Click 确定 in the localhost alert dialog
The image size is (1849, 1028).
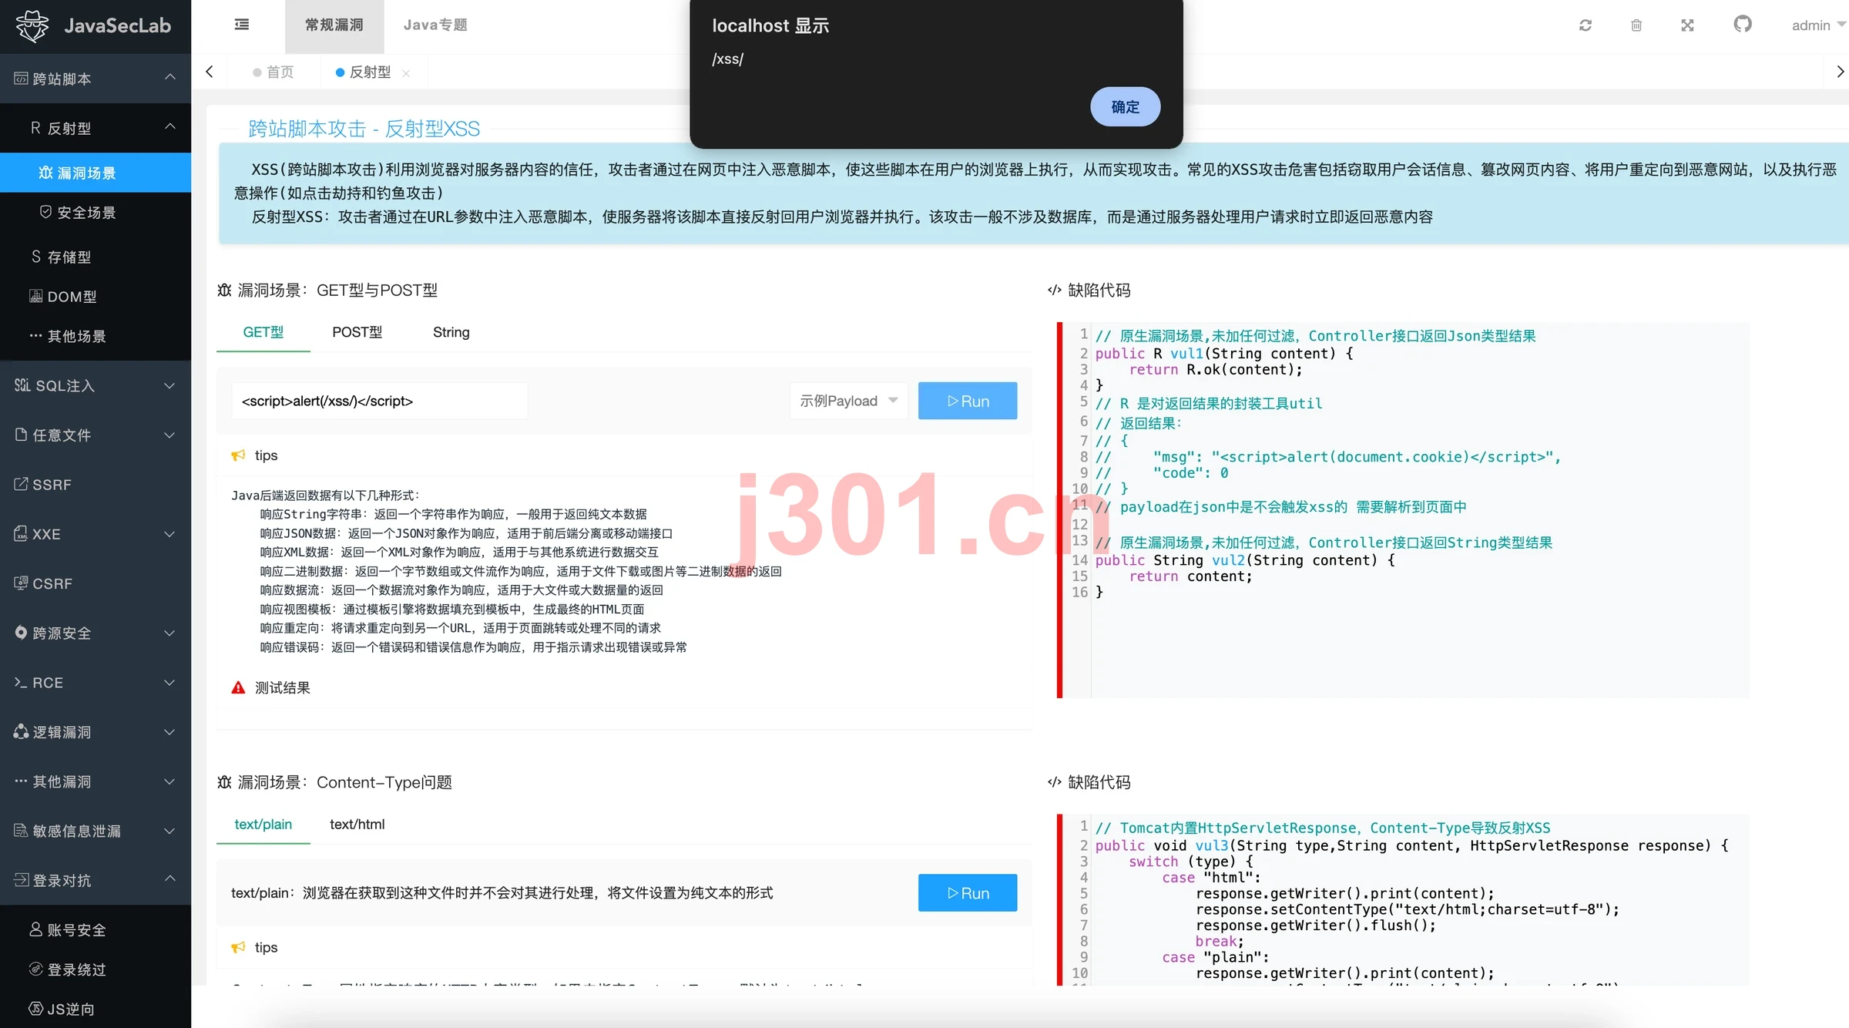click(1125, 107)
